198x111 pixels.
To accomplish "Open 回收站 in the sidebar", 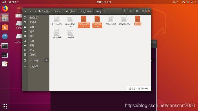I will pyautogui.click(x=36, y=55).
